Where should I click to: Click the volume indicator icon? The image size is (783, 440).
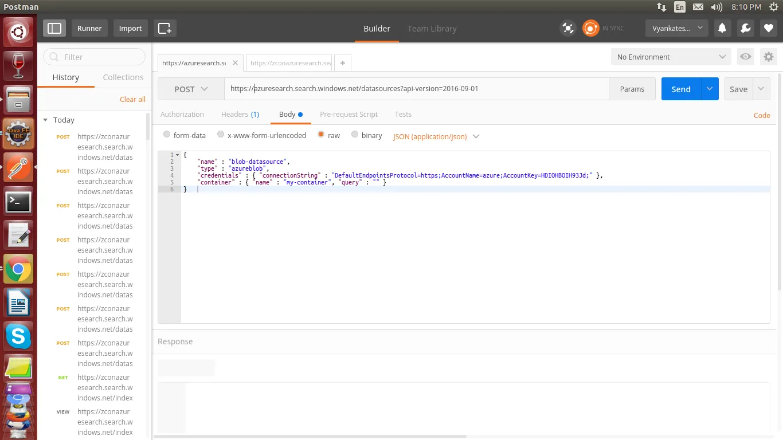[717, 7]
